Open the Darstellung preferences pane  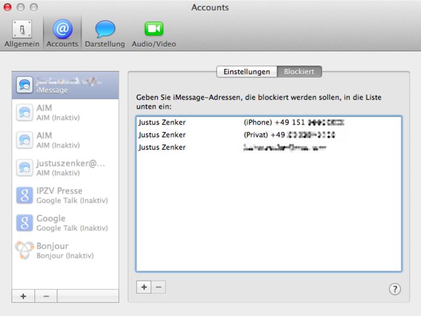(x=105, y=33)
